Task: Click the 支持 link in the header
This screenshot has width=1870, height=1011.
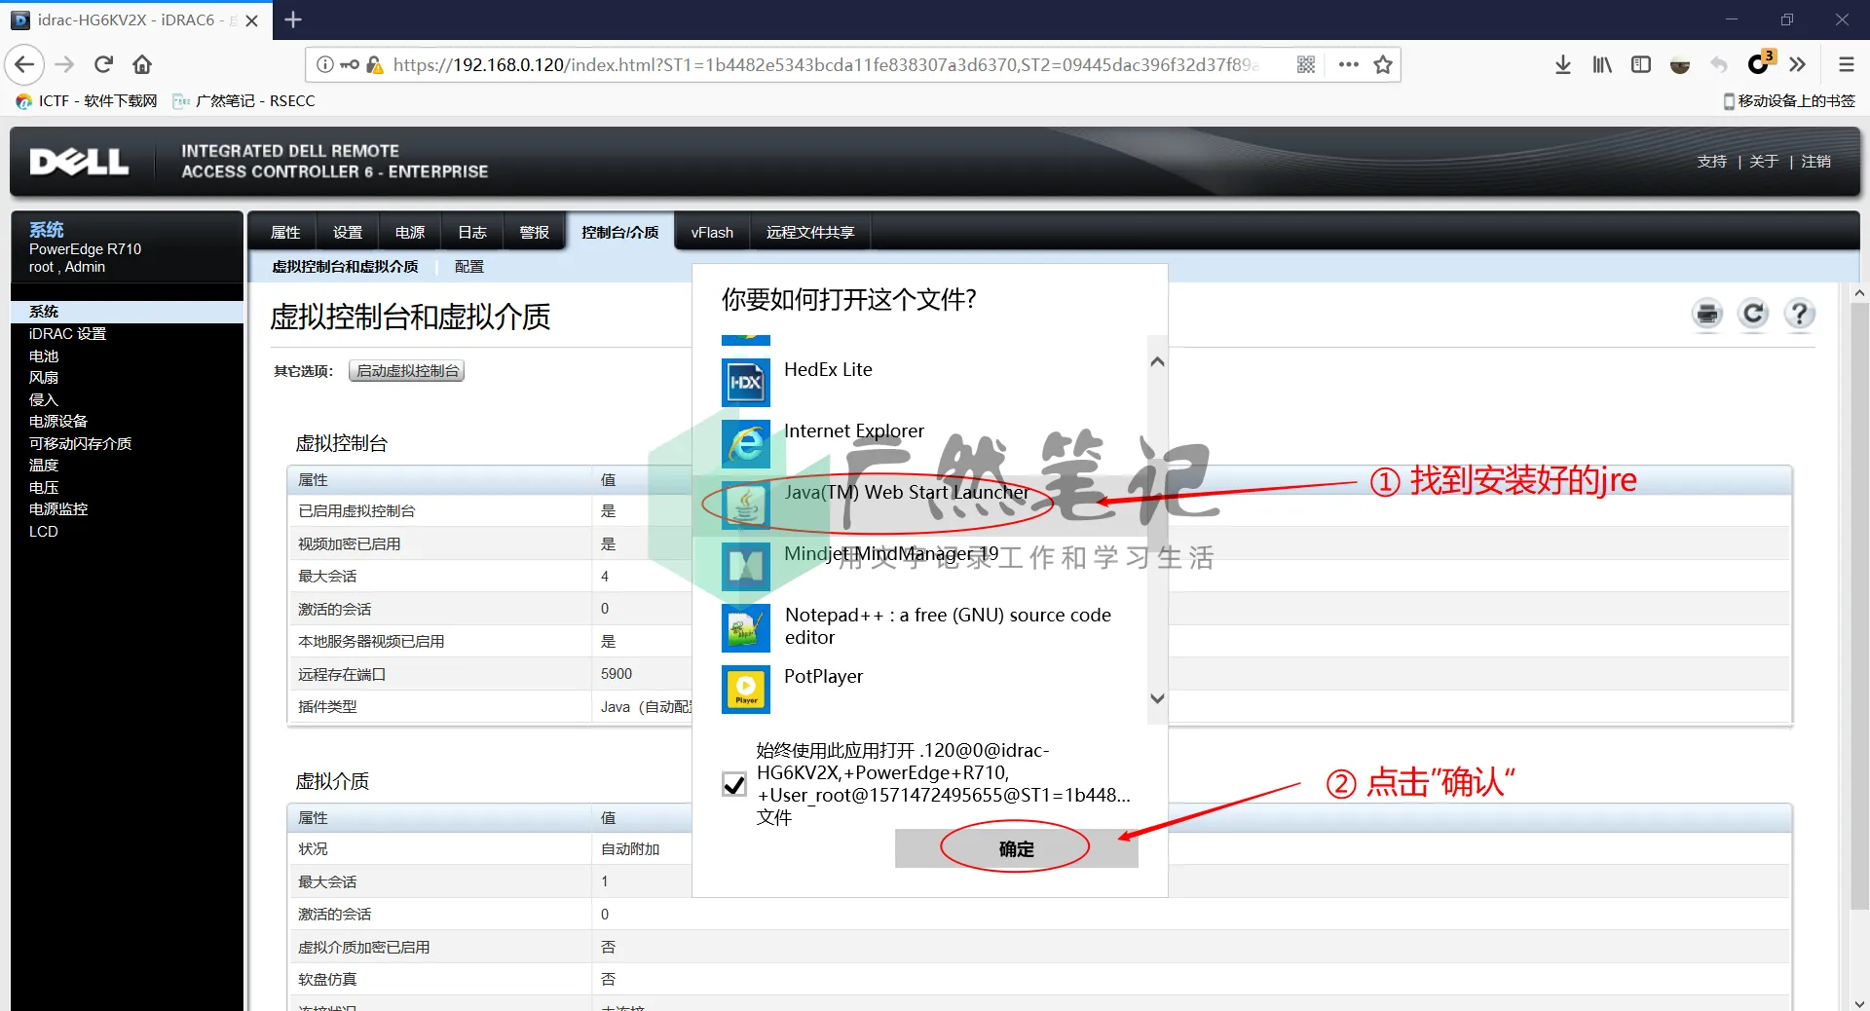Action: click(1711, 162)
